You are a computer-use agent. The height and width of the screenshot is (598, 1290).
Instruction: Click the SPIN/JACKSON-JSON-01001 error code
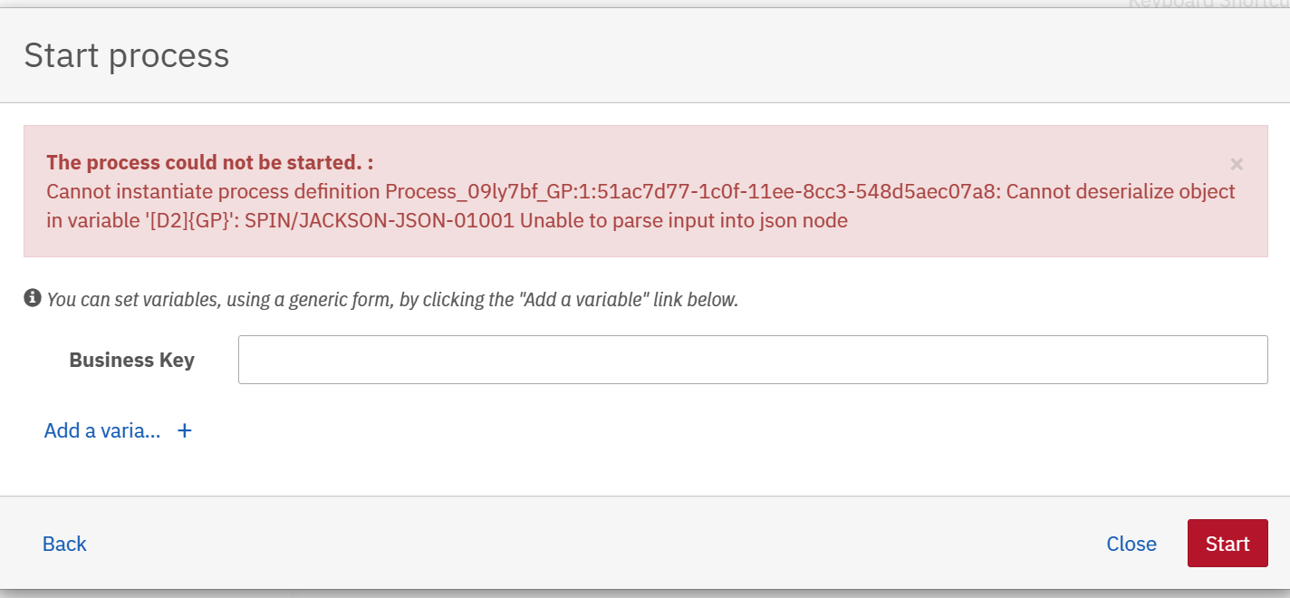click(x=380, y=220)
